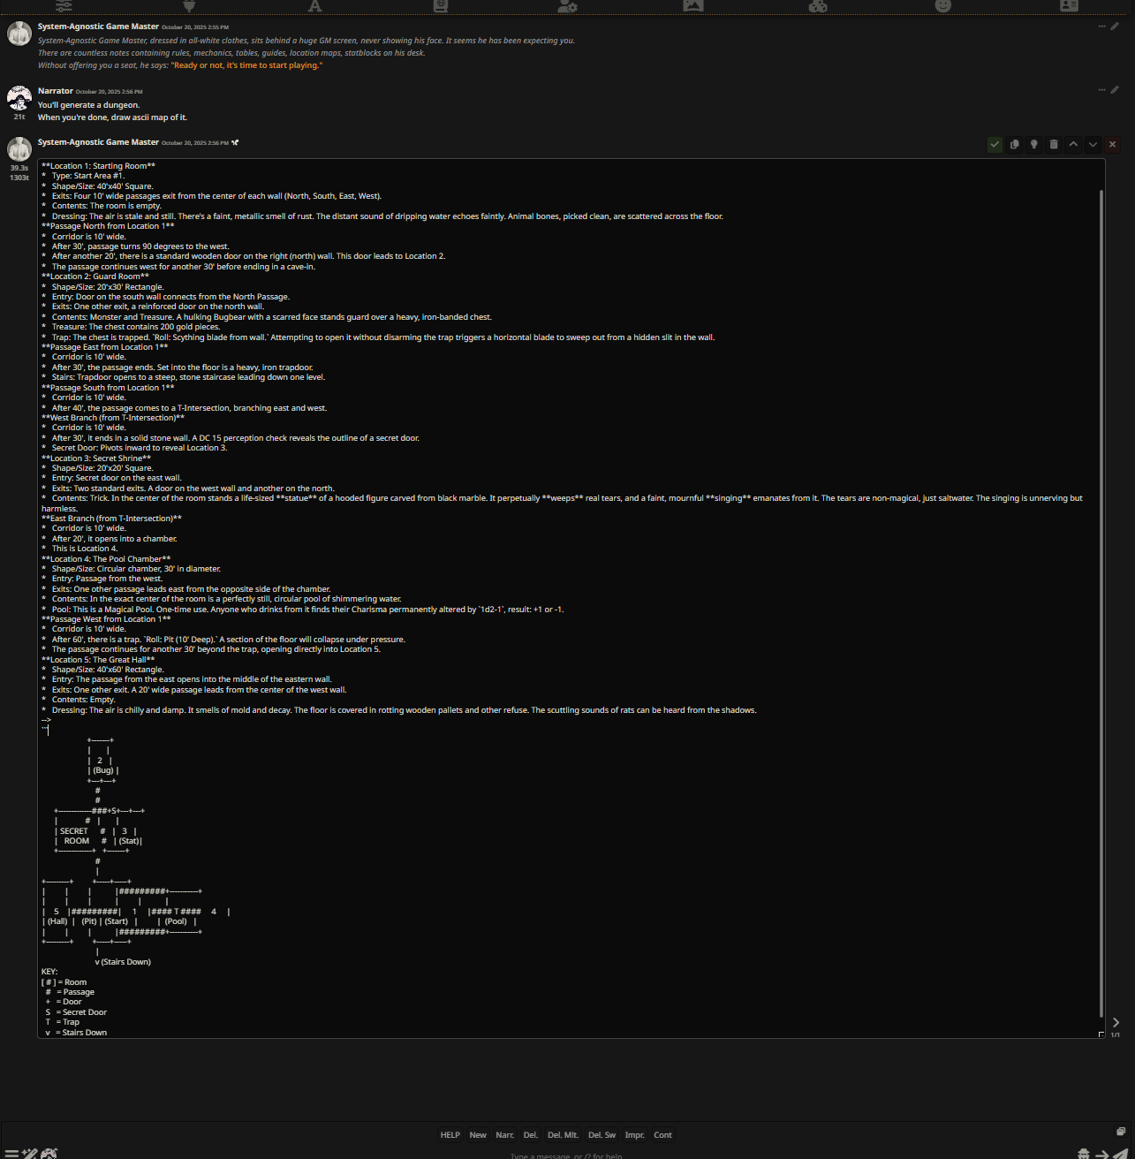Click the "**East Branch (from T-Intersection)**" line
1135x1159 pixels.
pos(111,519)
